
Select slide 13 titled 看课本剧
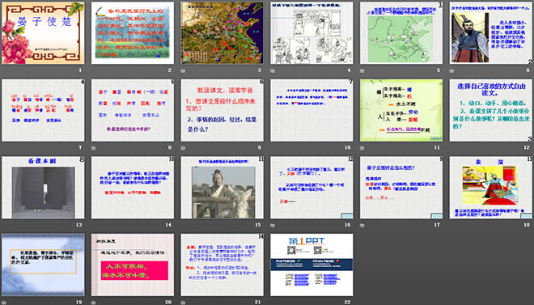tap(43, 187)
